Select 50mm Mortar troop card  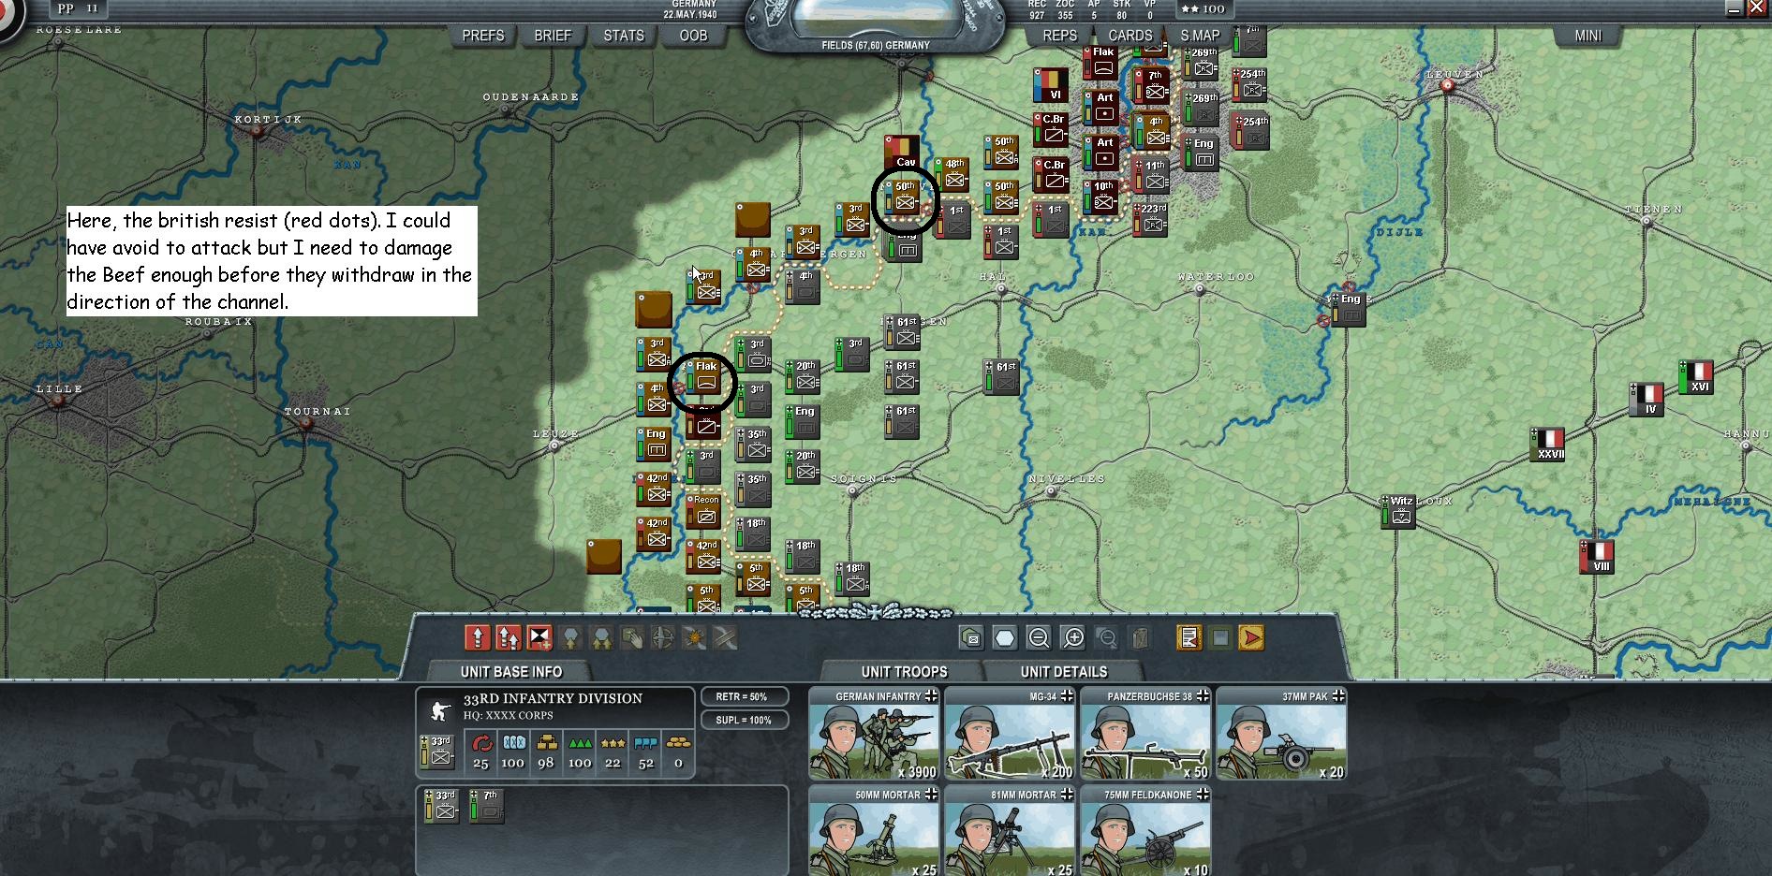tap(874, 831)
